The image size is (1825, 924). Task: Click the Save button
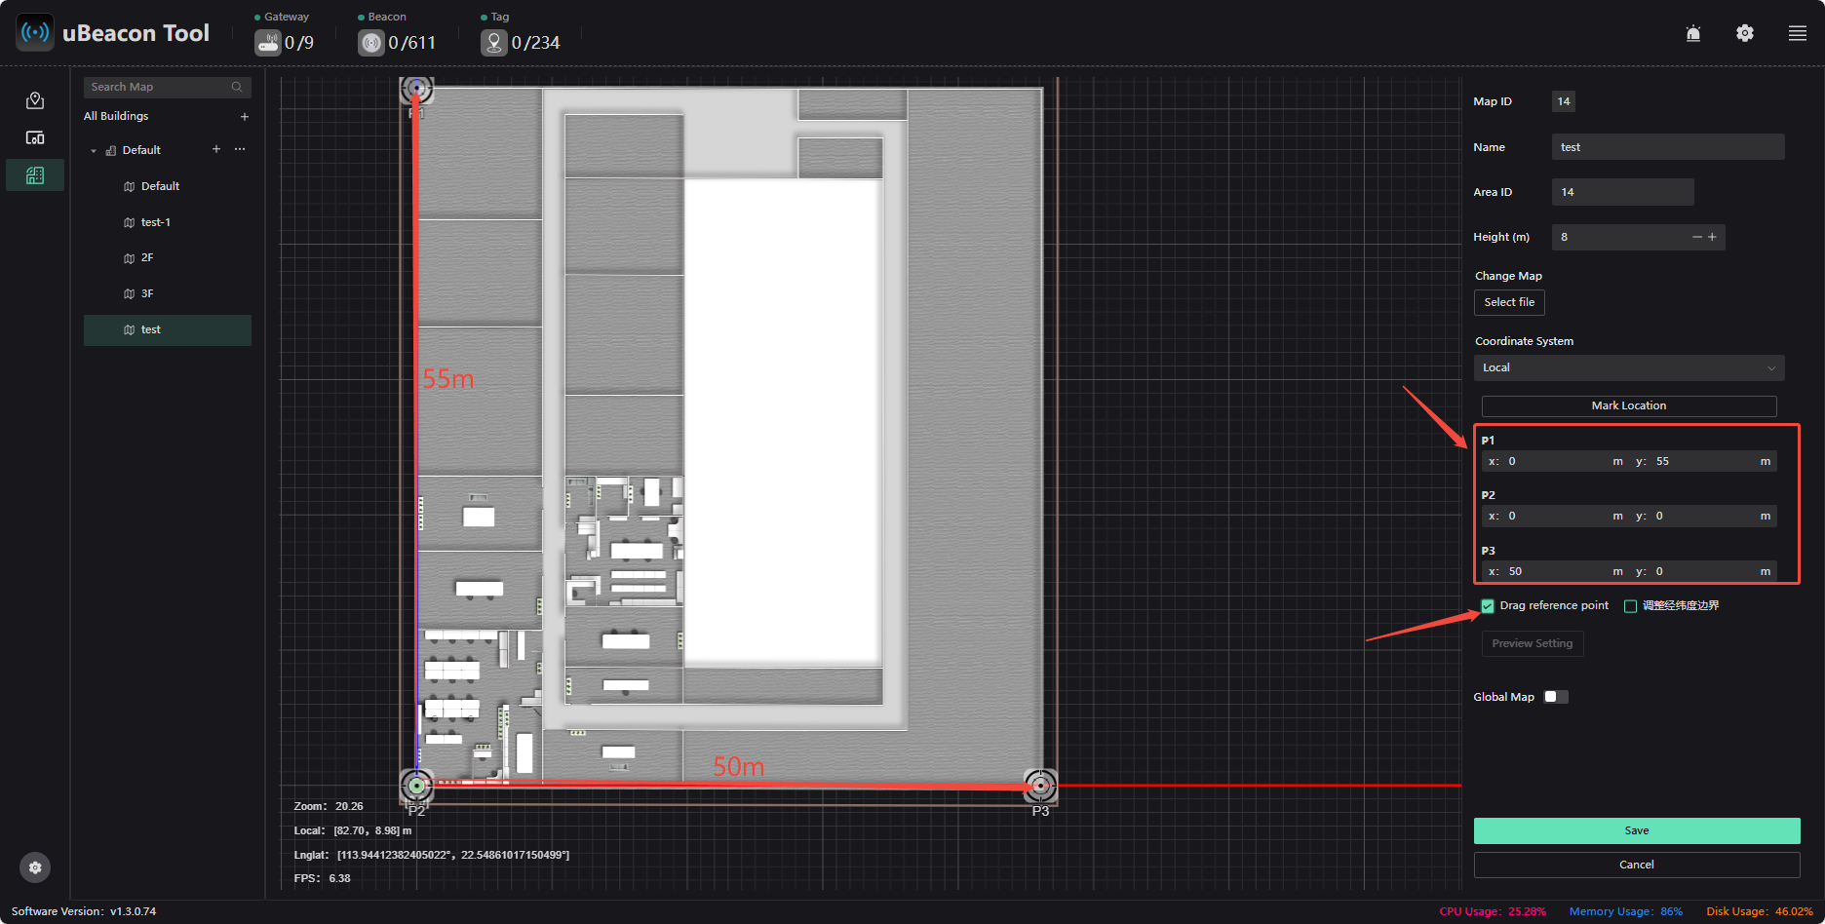[x=1637, y=830]
